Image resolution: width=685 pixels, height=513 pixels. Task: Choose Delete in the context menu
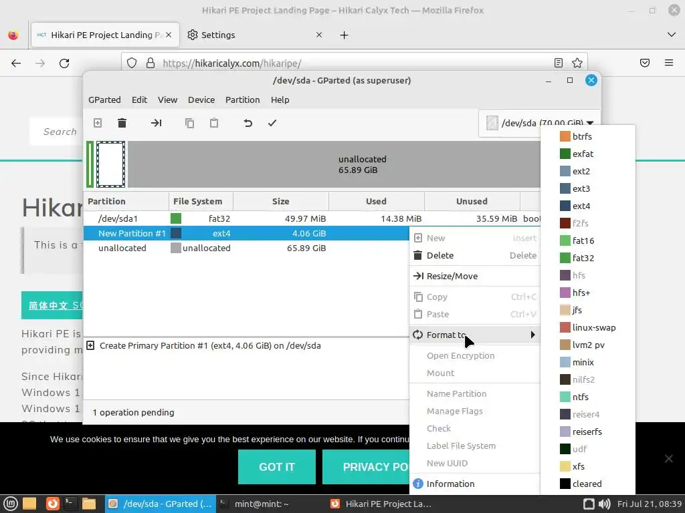click(x=475, y=256)
